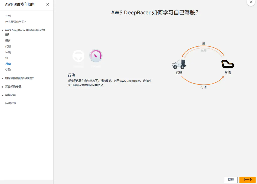Viewport: 257px width, 184px height.
Task: Go to the 概述 page
Action: click(8, 41)
